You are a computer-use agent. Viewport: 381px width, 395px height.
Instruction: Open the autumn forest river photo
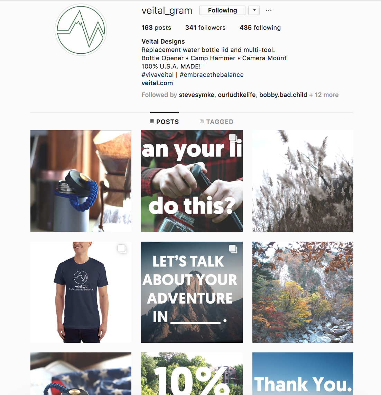303,292
